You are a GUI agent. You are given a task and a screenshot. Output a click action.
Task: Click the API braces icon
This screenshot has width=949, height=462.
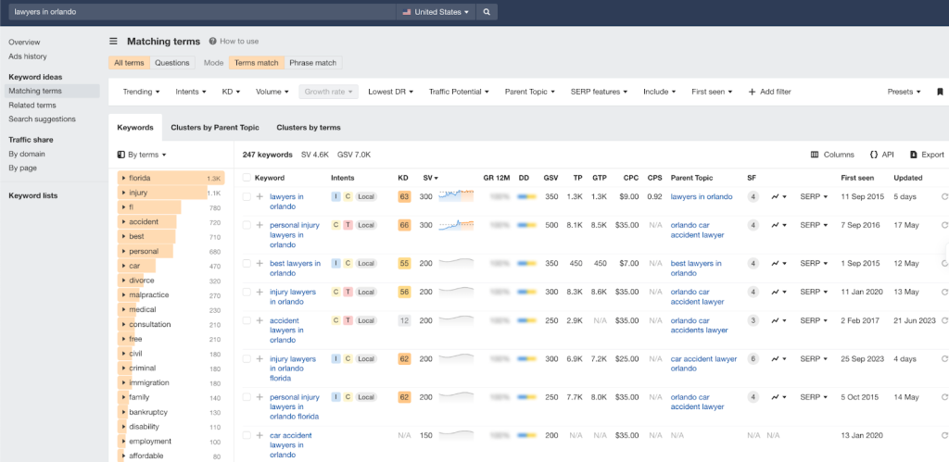(874, 155)
